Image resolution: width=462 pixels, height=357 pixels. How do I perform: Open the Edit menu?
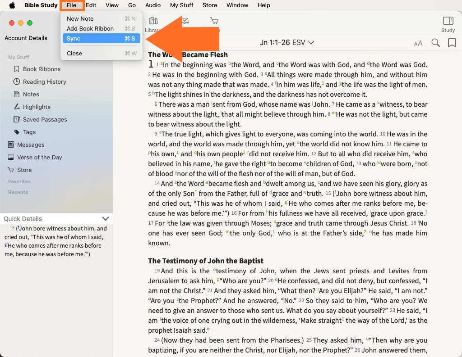click(91, 5)
